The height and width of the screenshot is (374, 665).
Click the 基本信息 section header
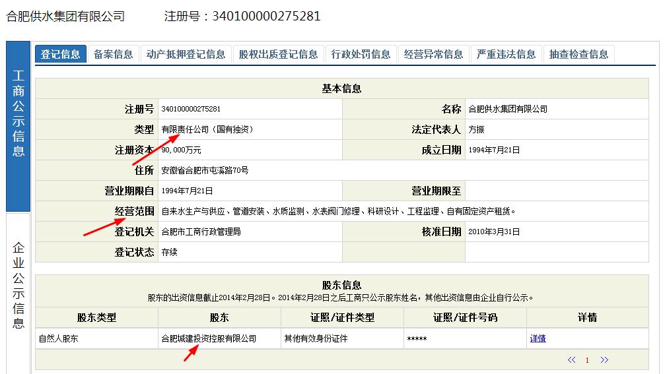click(x=341, y=88)
